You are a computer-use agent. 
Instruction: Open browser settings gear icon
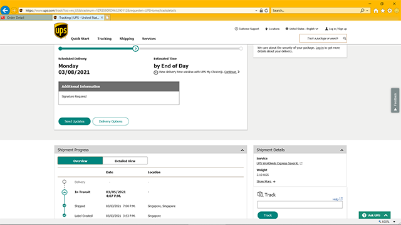coord(390,11)
